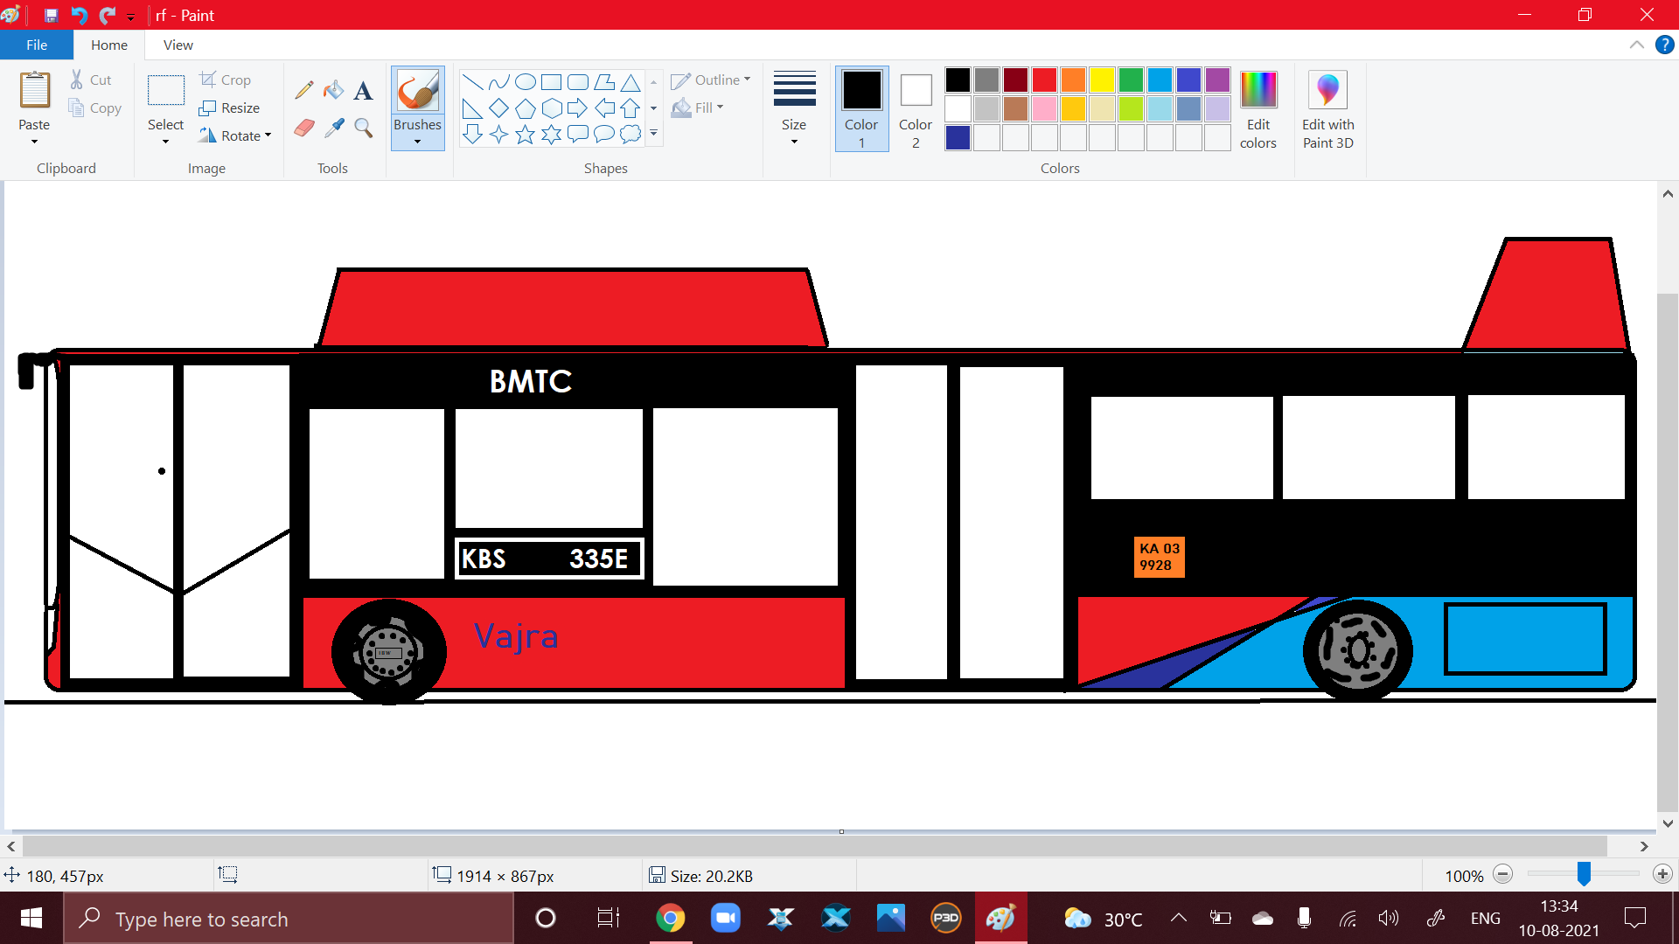Click the Undo arrow in title bar
Image resolution: width=1679 pixels, height=944 pixels.
coord(79,15)
